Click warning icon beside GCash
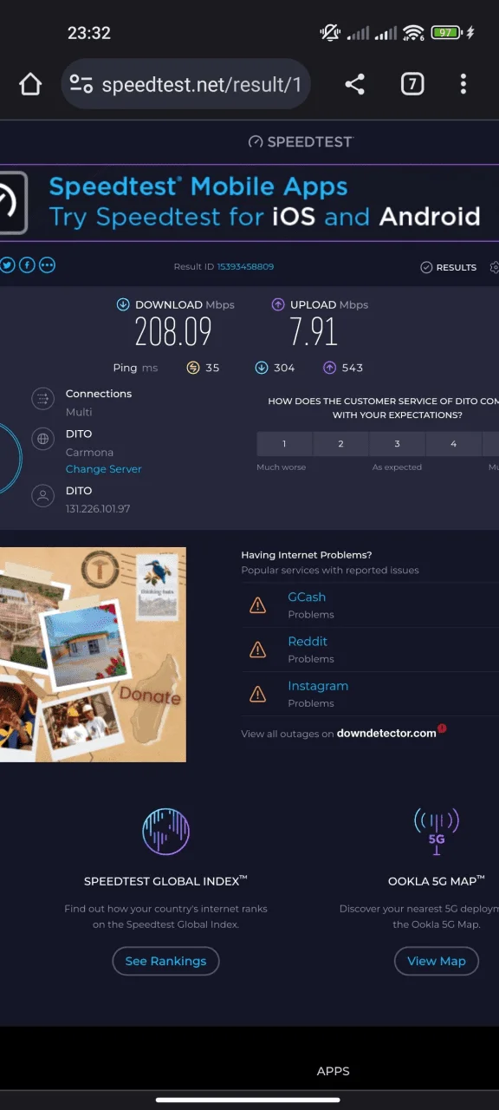The width and height of the screenshot is (499, 1110). tap(257, 605)
